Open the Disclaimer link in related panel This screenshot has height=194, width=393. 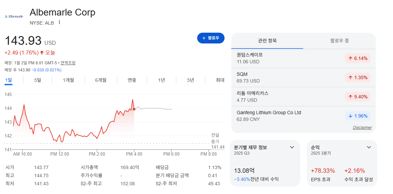coord(362,128)
